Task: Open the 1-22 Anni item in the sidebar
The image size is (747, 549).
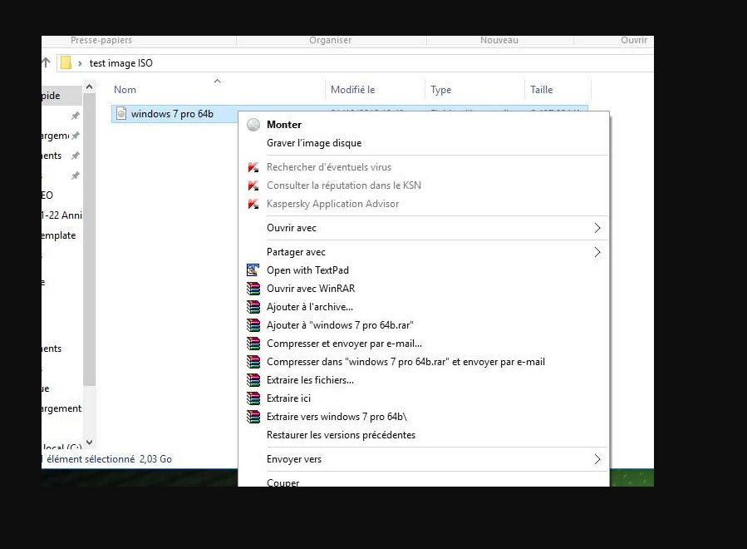Action: (61, 215)
